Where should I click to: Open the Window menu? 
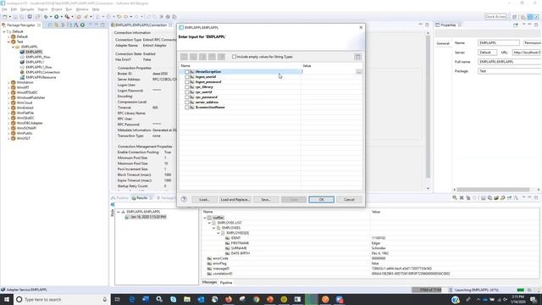(x=82, y=9)
